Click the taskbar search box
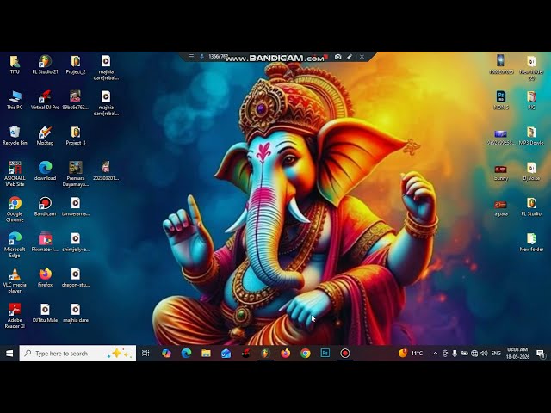The image size is (551, 413). [x=77, y=354]
